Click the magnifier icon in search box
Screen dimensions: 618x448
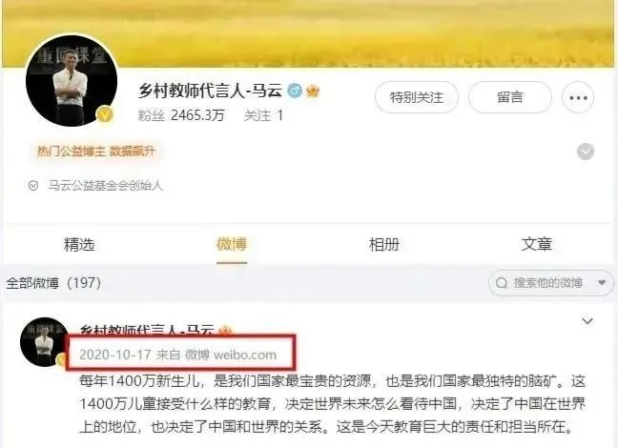[x=502, y=283]
